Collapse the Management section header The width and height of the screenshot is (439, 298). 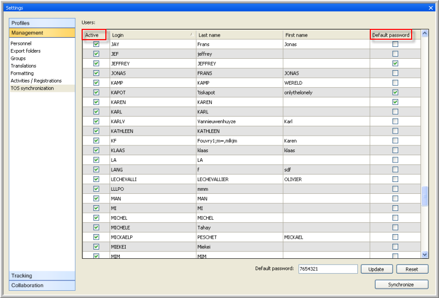pyautogui.click(x=42, y=33)
